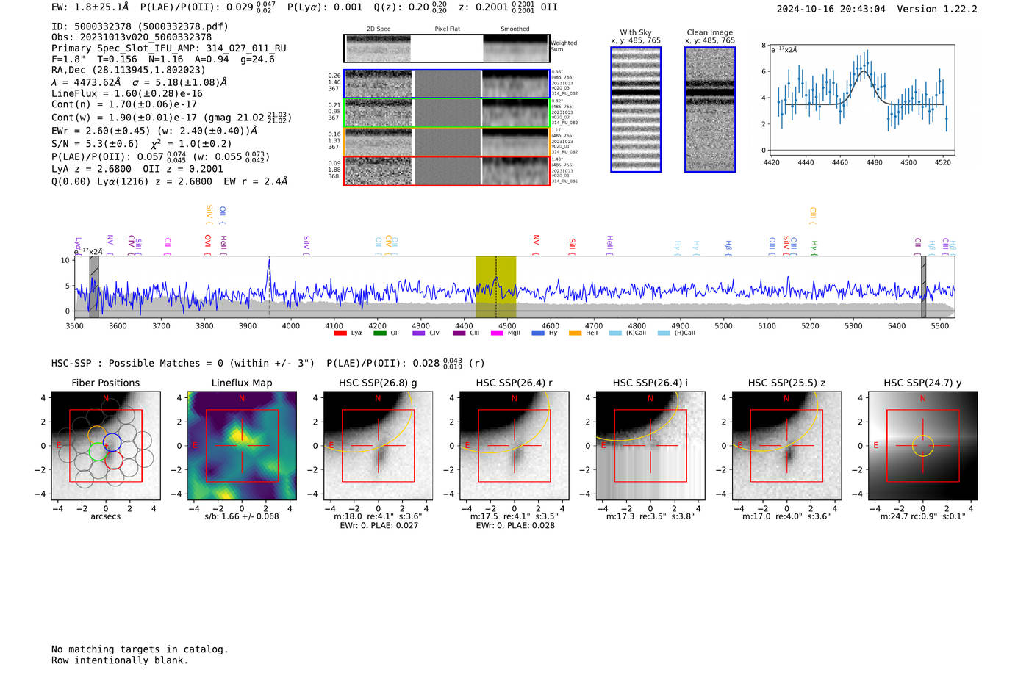Click the gray band near 5460 Å

click(924, 287)
